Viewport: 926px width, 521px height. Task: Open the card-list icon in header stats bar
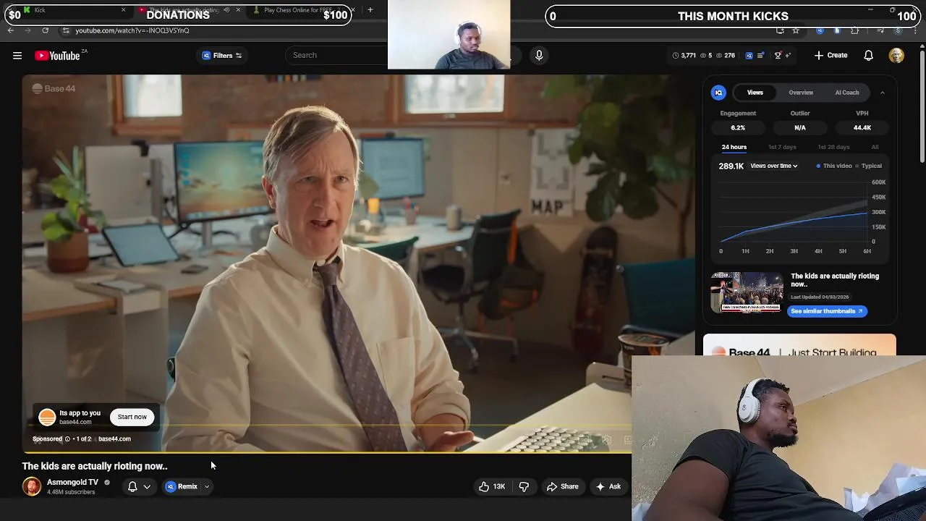pyautogui.click(x=761, y=56)
